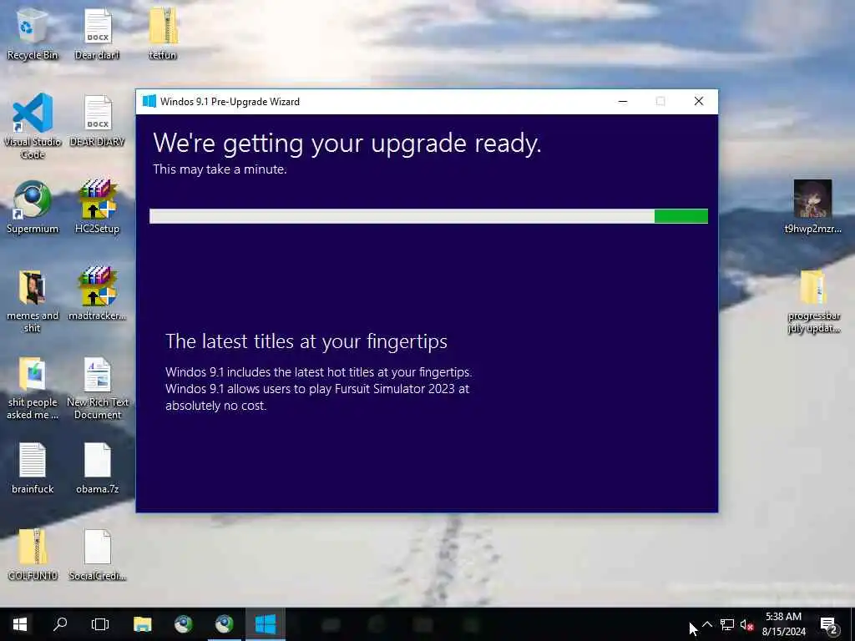Open the progressbar july update folder
Image resolution: width=855 pixels, height=641 pixels.
(x=813, y=301)
